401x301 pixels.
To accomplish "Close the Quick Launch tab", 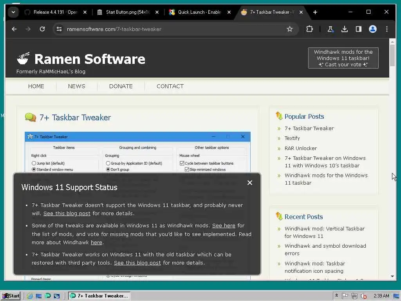I will click(229, 12).
